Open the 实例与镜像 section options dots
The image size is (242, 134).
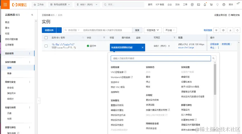pyautogui.click(x=30, y=62)
